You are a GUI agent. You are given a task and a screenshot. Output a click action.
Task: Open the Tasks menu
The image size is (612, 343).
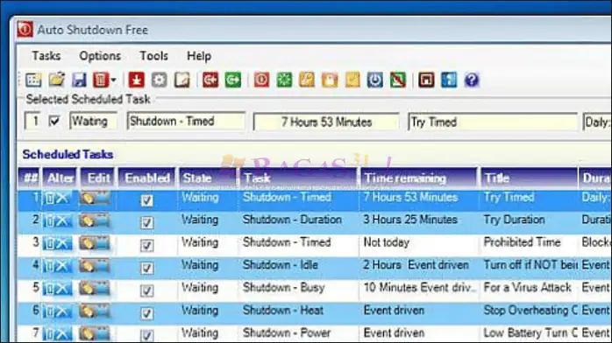[x=46, y=56]
